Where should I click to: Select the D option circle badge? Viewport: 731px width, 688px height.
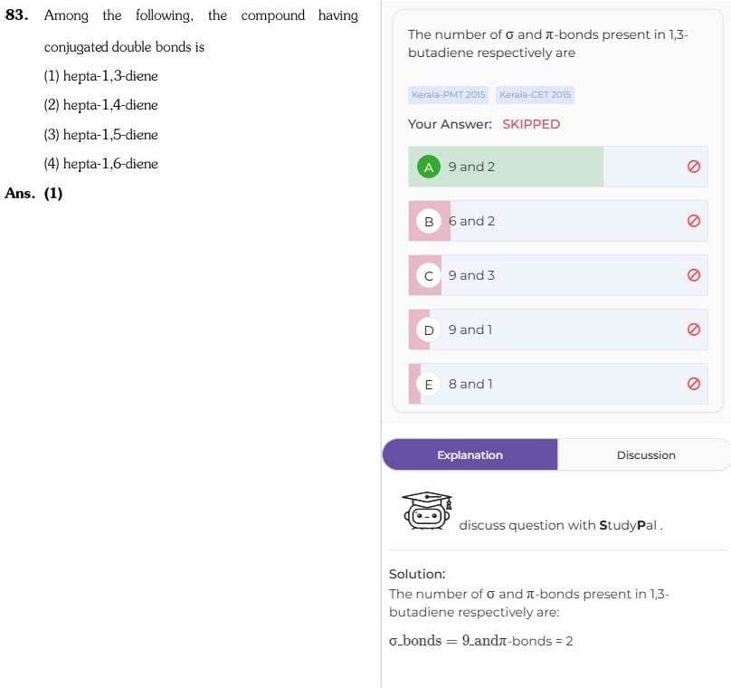[x=429, y=330]
